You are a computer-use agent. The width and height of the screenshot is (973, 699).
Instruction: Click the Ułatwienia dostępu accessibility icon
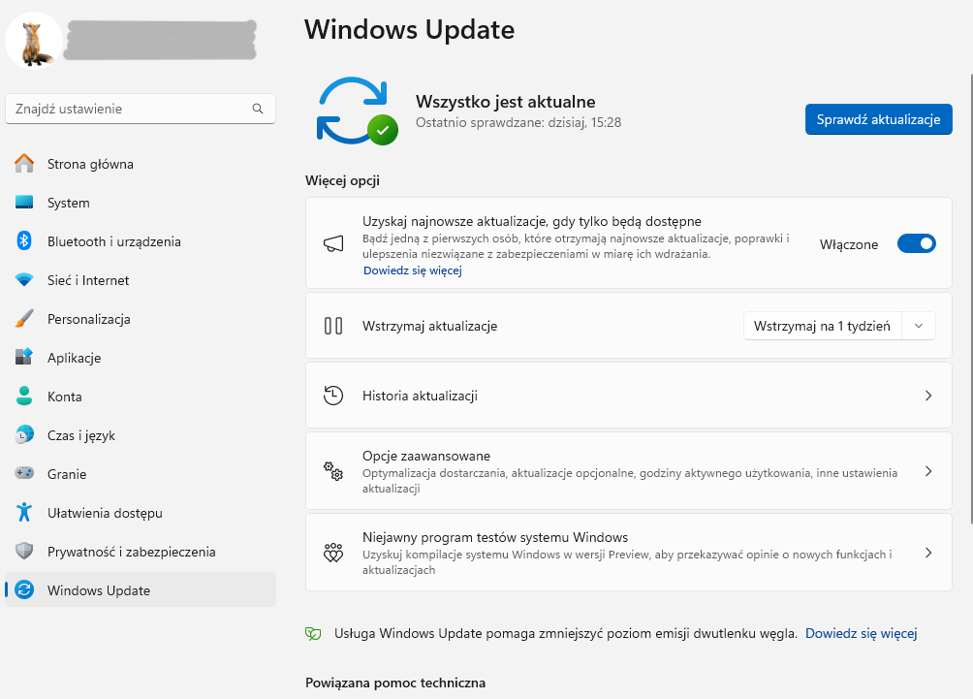[x=24, y=512]
